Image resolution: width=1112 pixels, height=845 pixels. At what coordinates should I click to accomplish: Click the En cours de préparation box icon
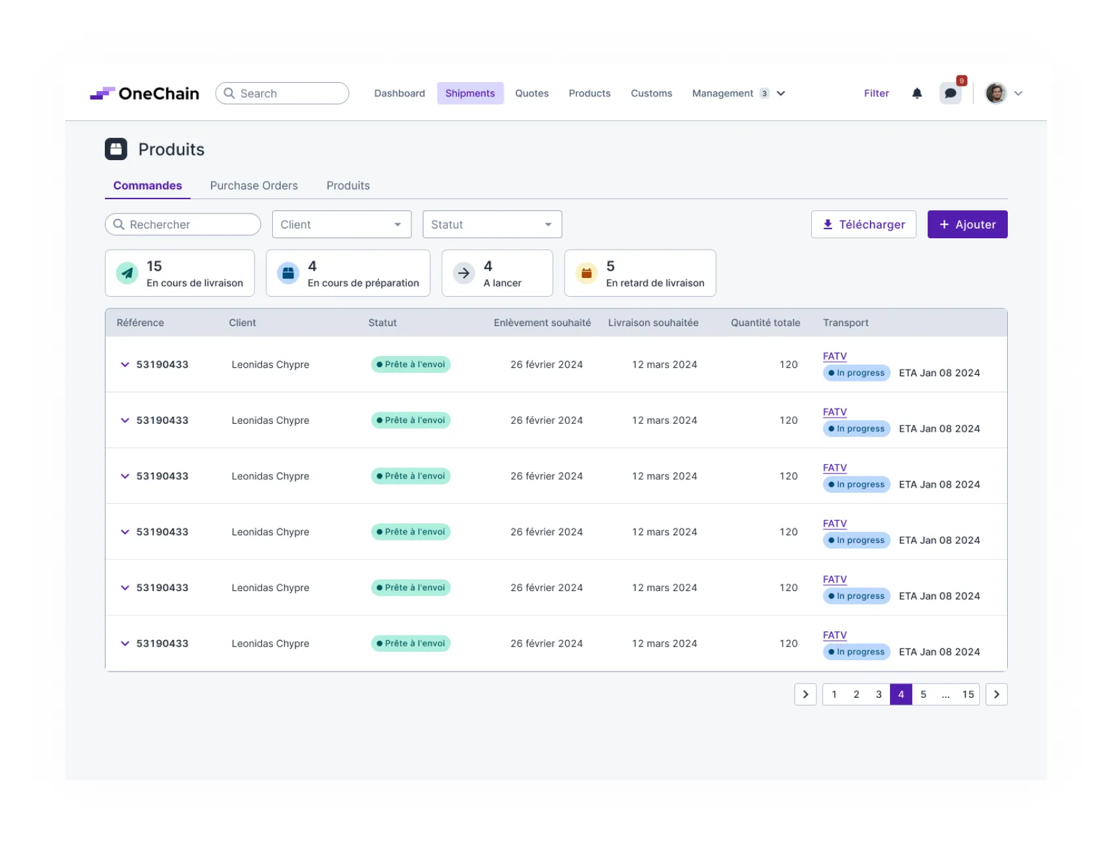(x=288, y=273)
